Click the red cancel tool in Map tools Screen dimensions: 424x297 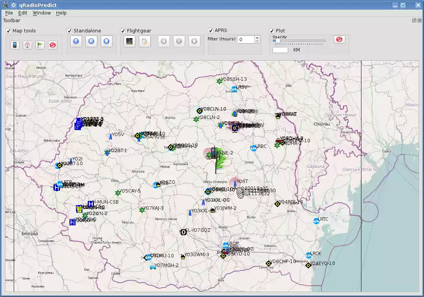point(53,45)
